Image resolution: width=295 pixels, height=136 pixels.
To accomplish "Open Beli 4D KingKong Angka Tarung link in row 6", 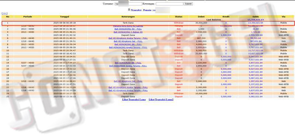I will click(x=128, y=38).
